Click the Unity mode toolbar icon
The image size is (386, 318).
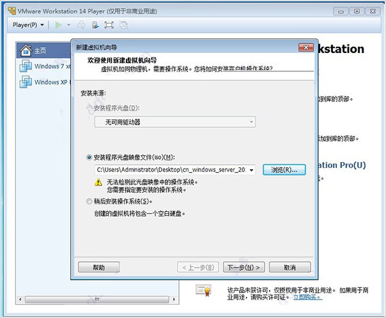123,25
